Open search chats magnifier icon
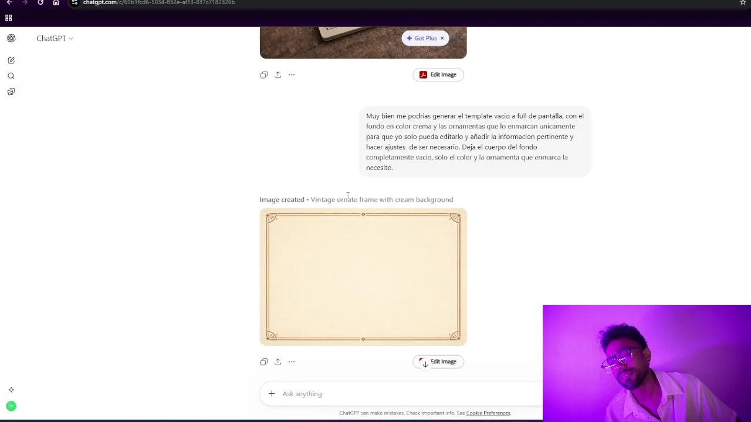The width and height of the screenshot is (751, 422). pos(11,76)
